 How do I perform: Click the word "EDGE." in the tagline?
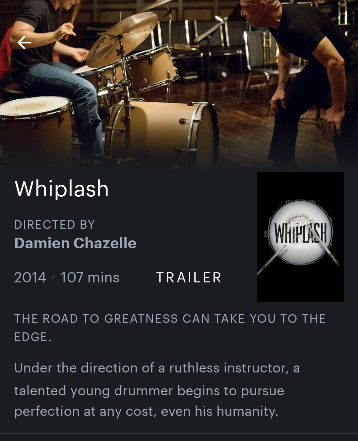33,337
